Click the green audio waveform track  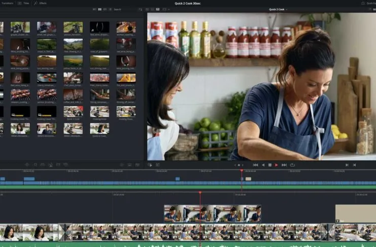[188, 244]
